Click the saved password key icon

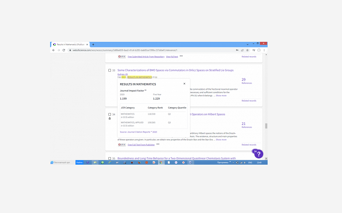point(237,50)
